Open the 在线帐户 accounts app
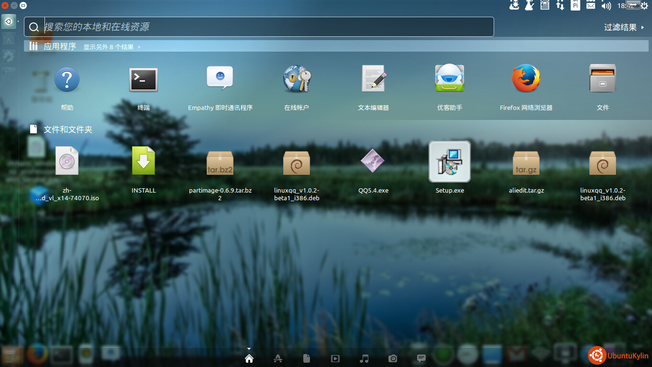The width and height of the screenshot is (652, 367). click(297, 79)
